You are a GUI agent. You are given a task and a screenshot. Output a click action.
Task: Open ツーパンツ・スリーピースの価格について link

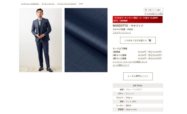(130, 62)
